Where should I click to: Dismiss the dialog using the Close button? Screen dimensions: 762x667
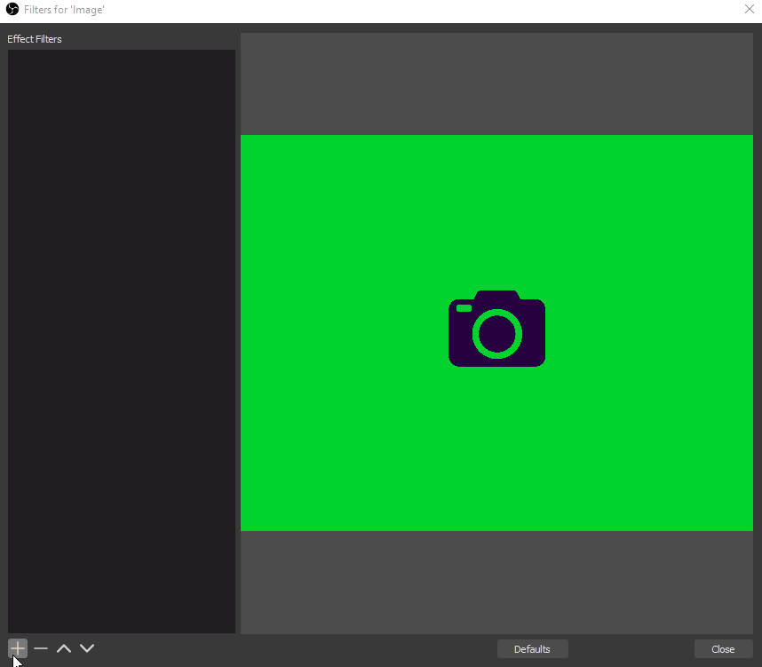(723, 648)
